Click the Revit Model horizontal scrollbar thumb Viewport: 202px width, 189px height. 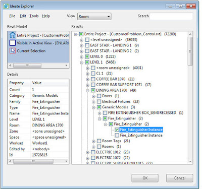pyautogui.click(x=27, y=66)
